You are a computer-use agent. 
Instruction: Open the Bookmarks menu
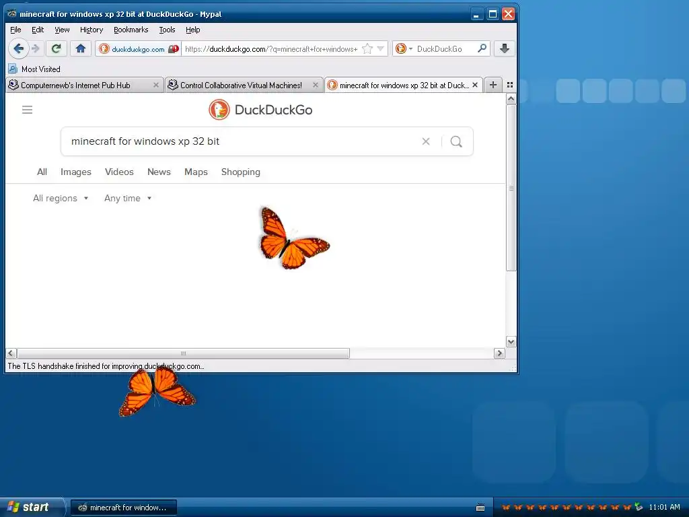click(131, 30)
